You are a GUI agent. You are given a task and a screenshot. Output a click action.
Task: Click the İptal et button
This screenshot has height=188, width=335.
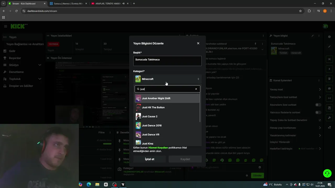(x=149, y=159)
